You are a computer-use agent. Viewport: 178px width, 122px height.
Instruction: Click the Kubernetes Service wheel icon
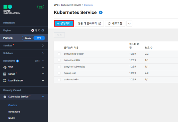5,97
